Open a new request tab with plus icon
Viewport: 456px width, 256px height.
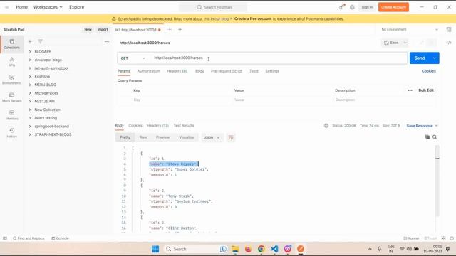coord(170,29)
